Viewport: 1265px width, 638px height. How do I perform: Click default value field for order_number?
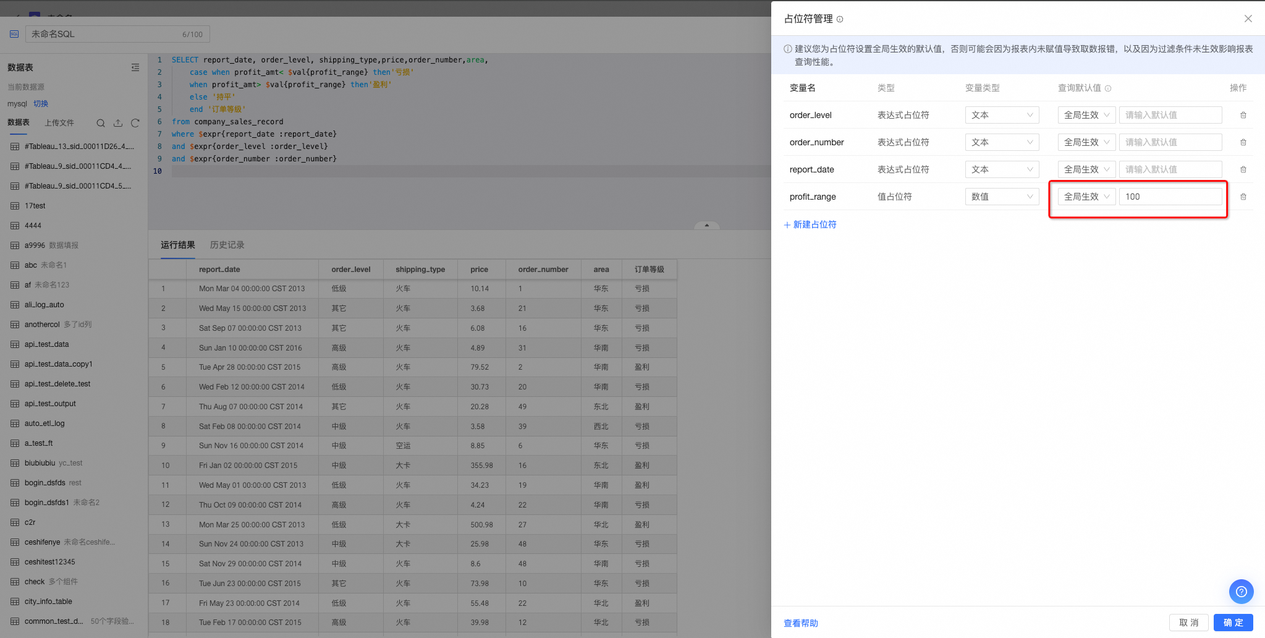[1170, 142]
